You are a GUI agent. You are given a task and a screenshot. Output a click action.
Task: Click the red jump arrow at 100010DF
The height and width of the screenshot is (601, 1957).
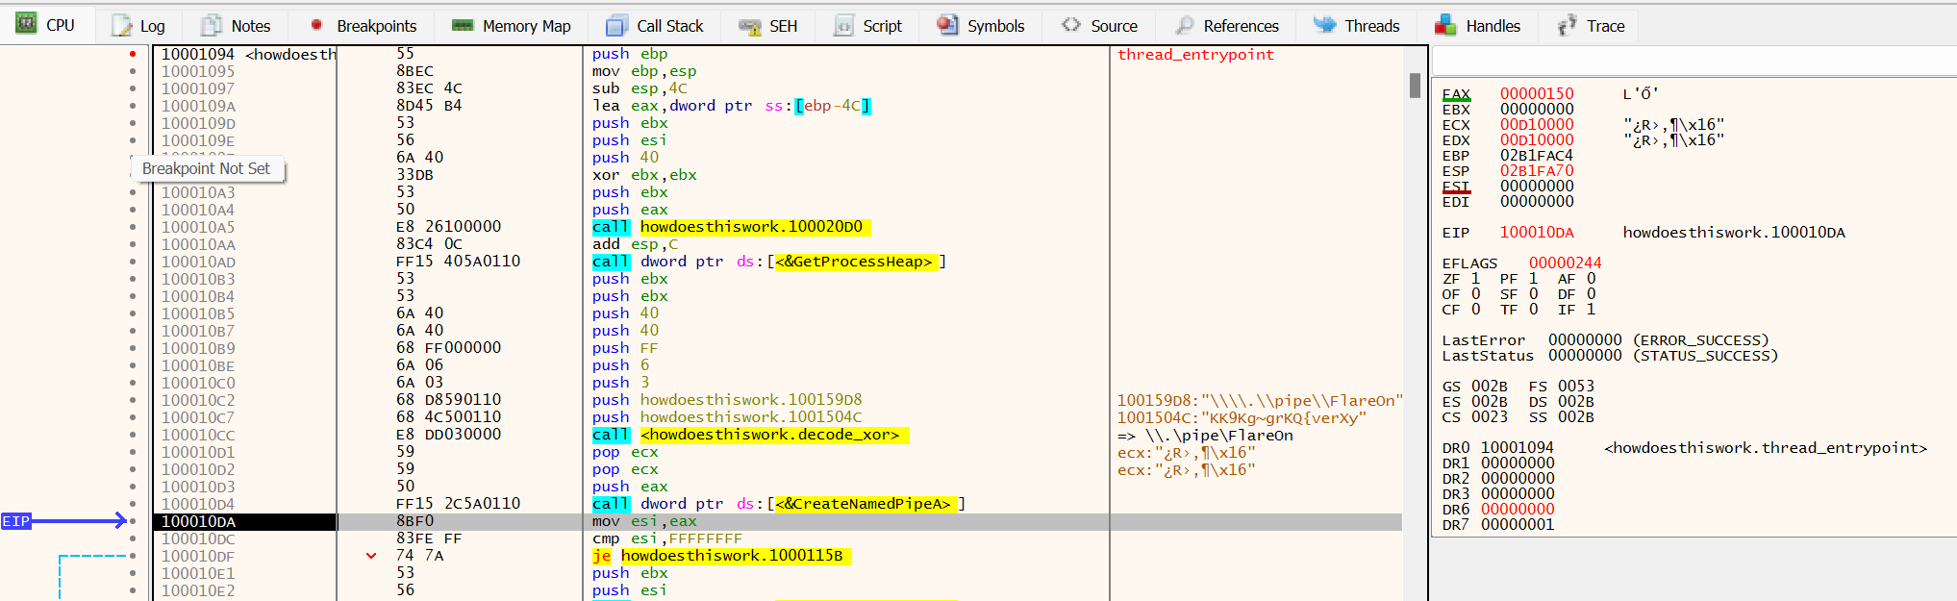371,556
